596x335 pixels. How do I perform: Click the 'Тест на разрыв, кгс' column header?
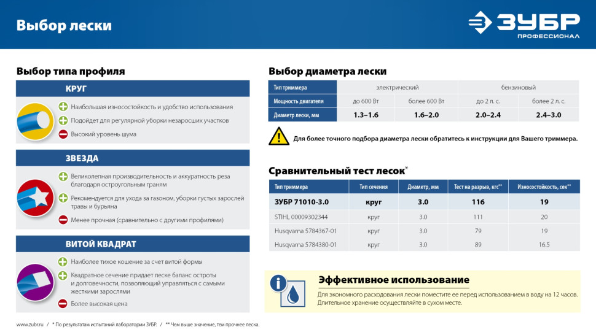tap(478, 187)
